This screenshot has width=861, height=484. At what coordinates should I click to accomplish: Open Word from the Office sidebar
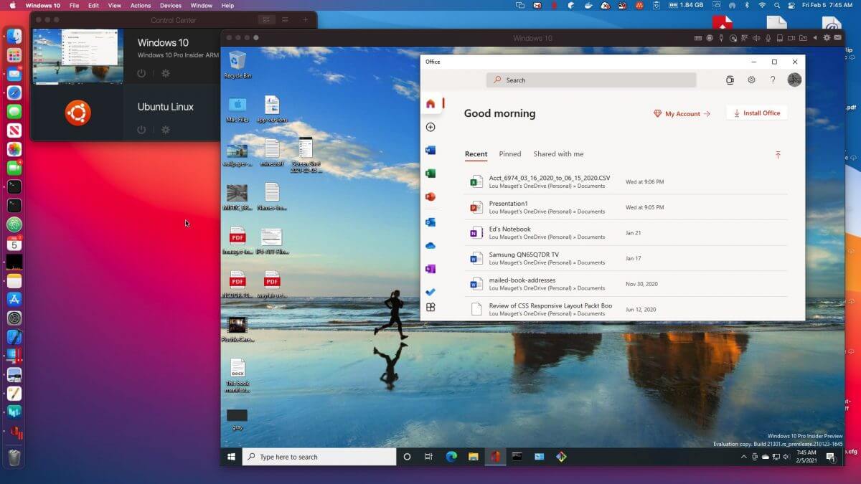point(430,151)
